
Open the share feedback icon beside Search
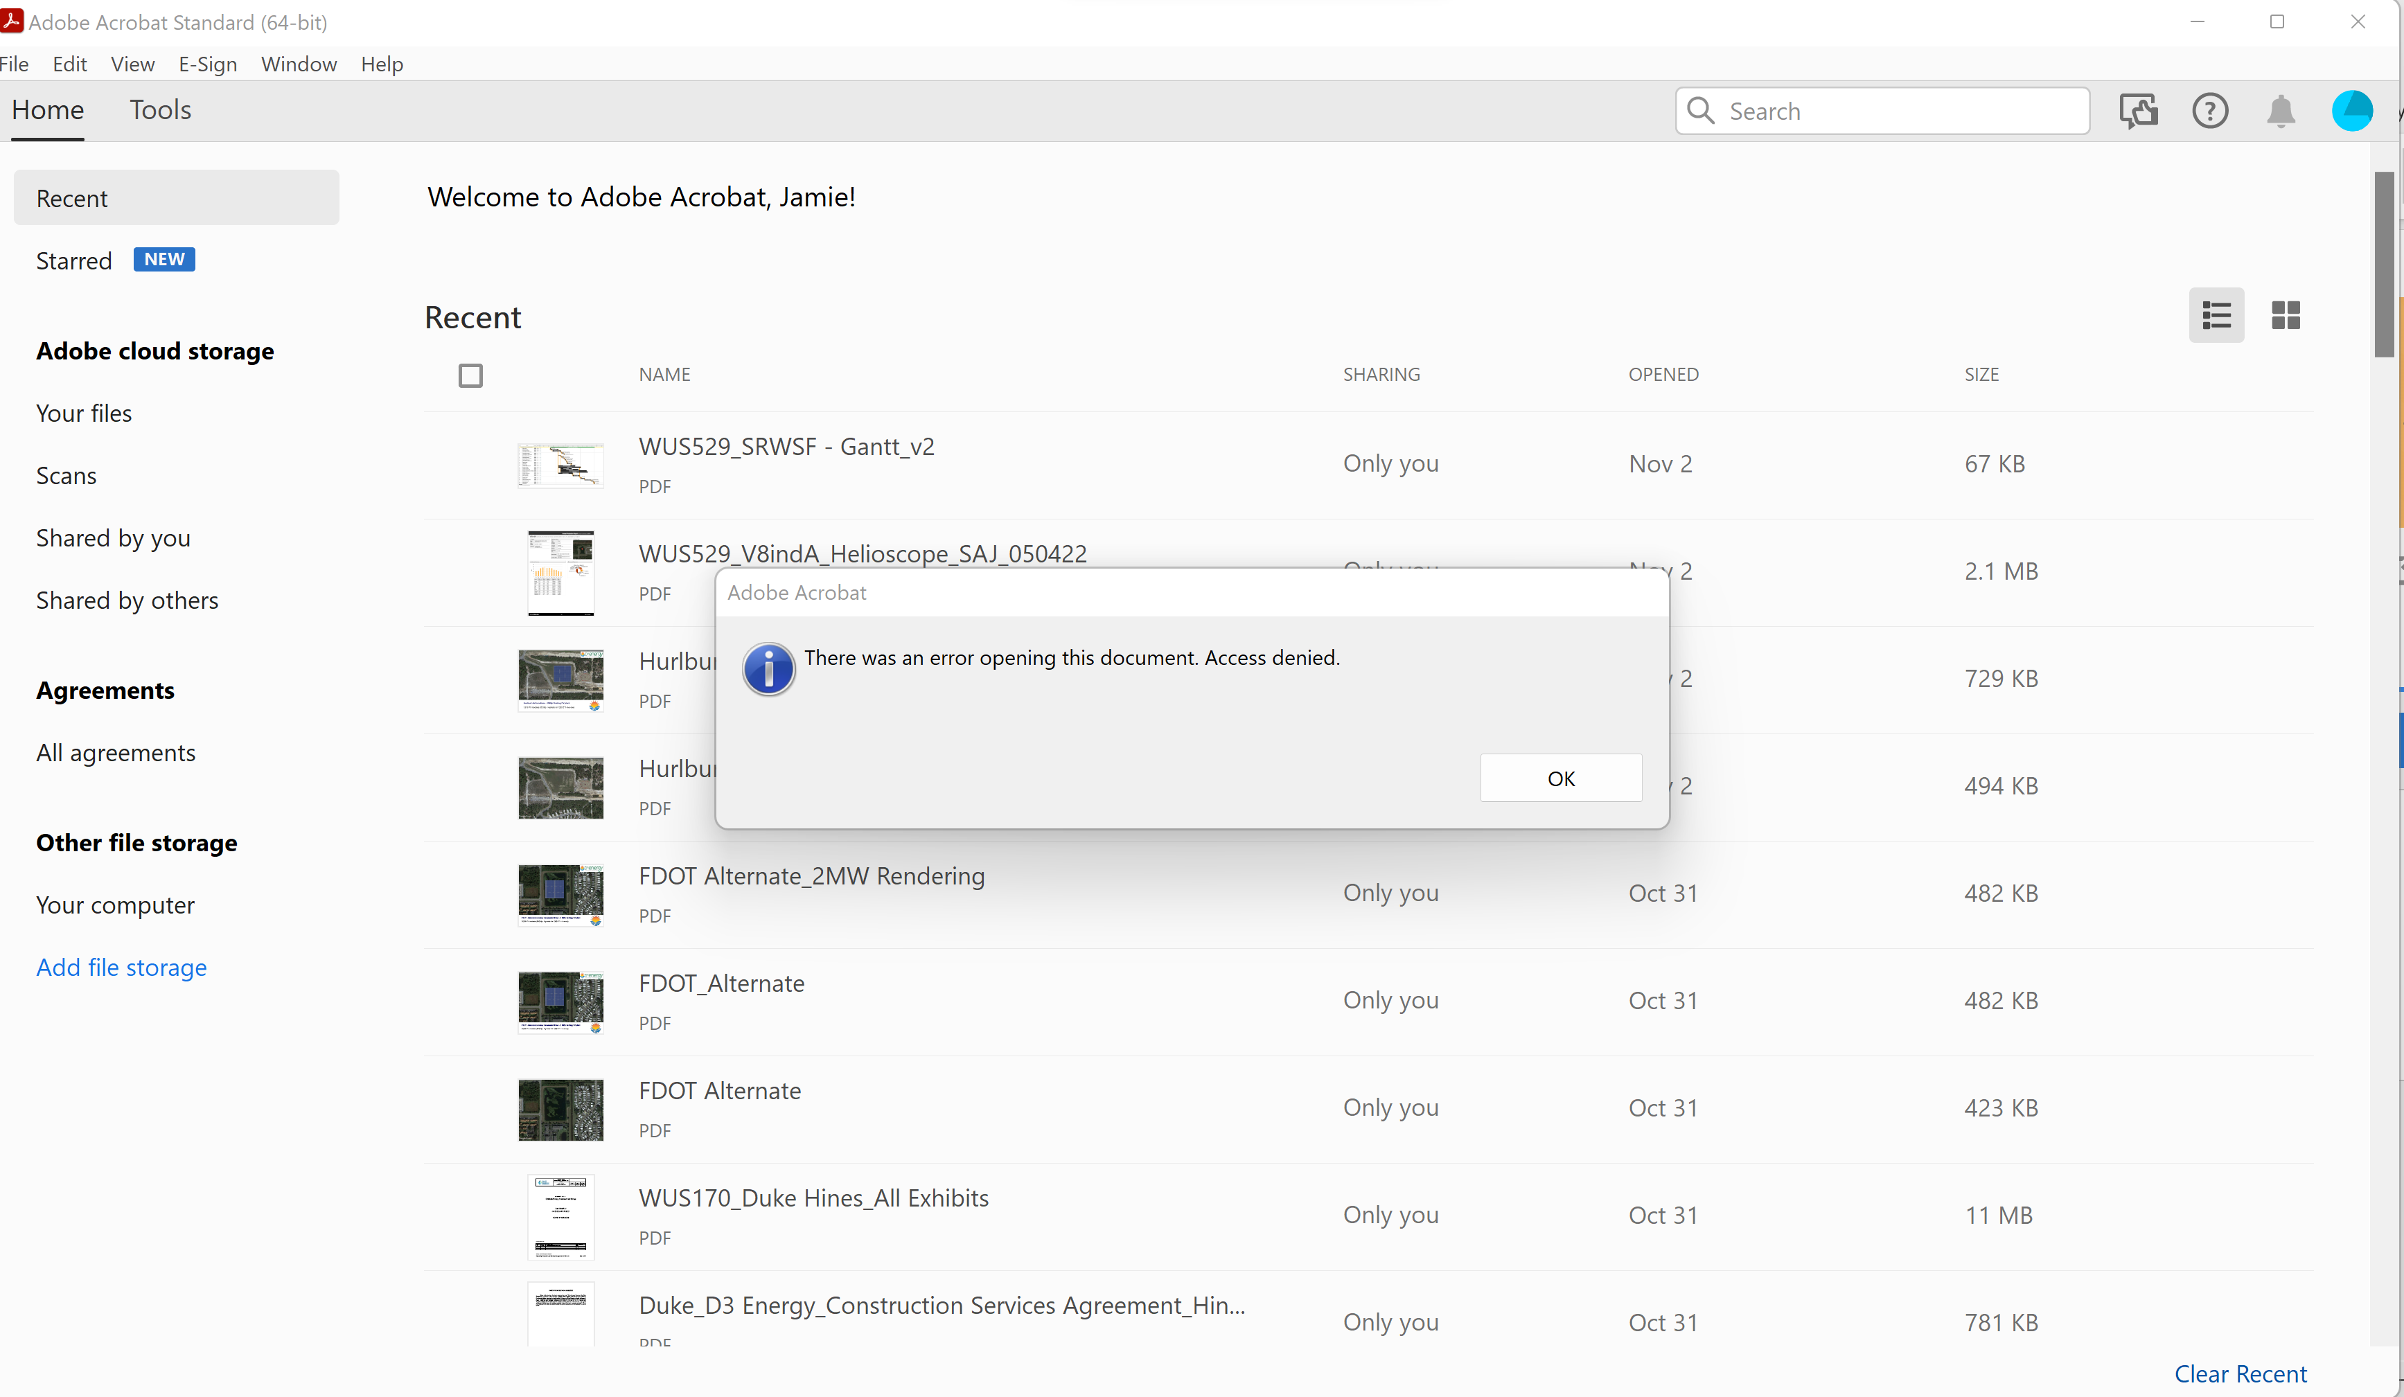[x=2139, y=112]
